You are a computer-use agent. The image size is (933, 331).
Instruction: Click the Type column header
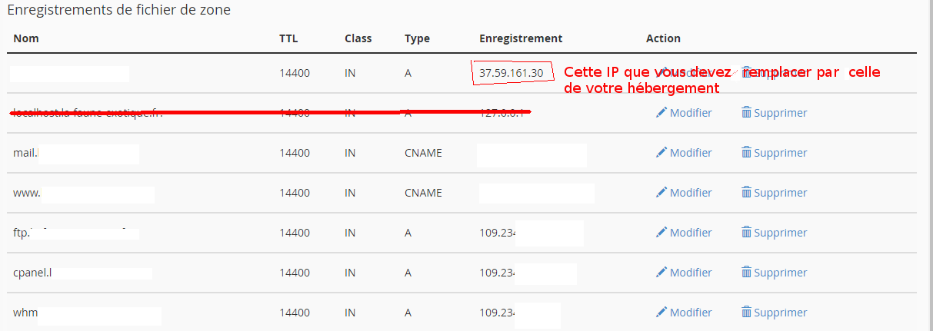click(x=417, y=38)
